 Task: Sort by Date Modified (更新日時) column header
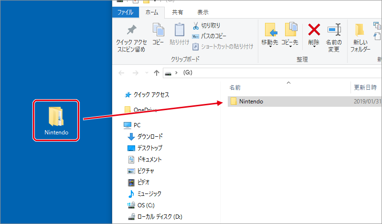(366, 88)
